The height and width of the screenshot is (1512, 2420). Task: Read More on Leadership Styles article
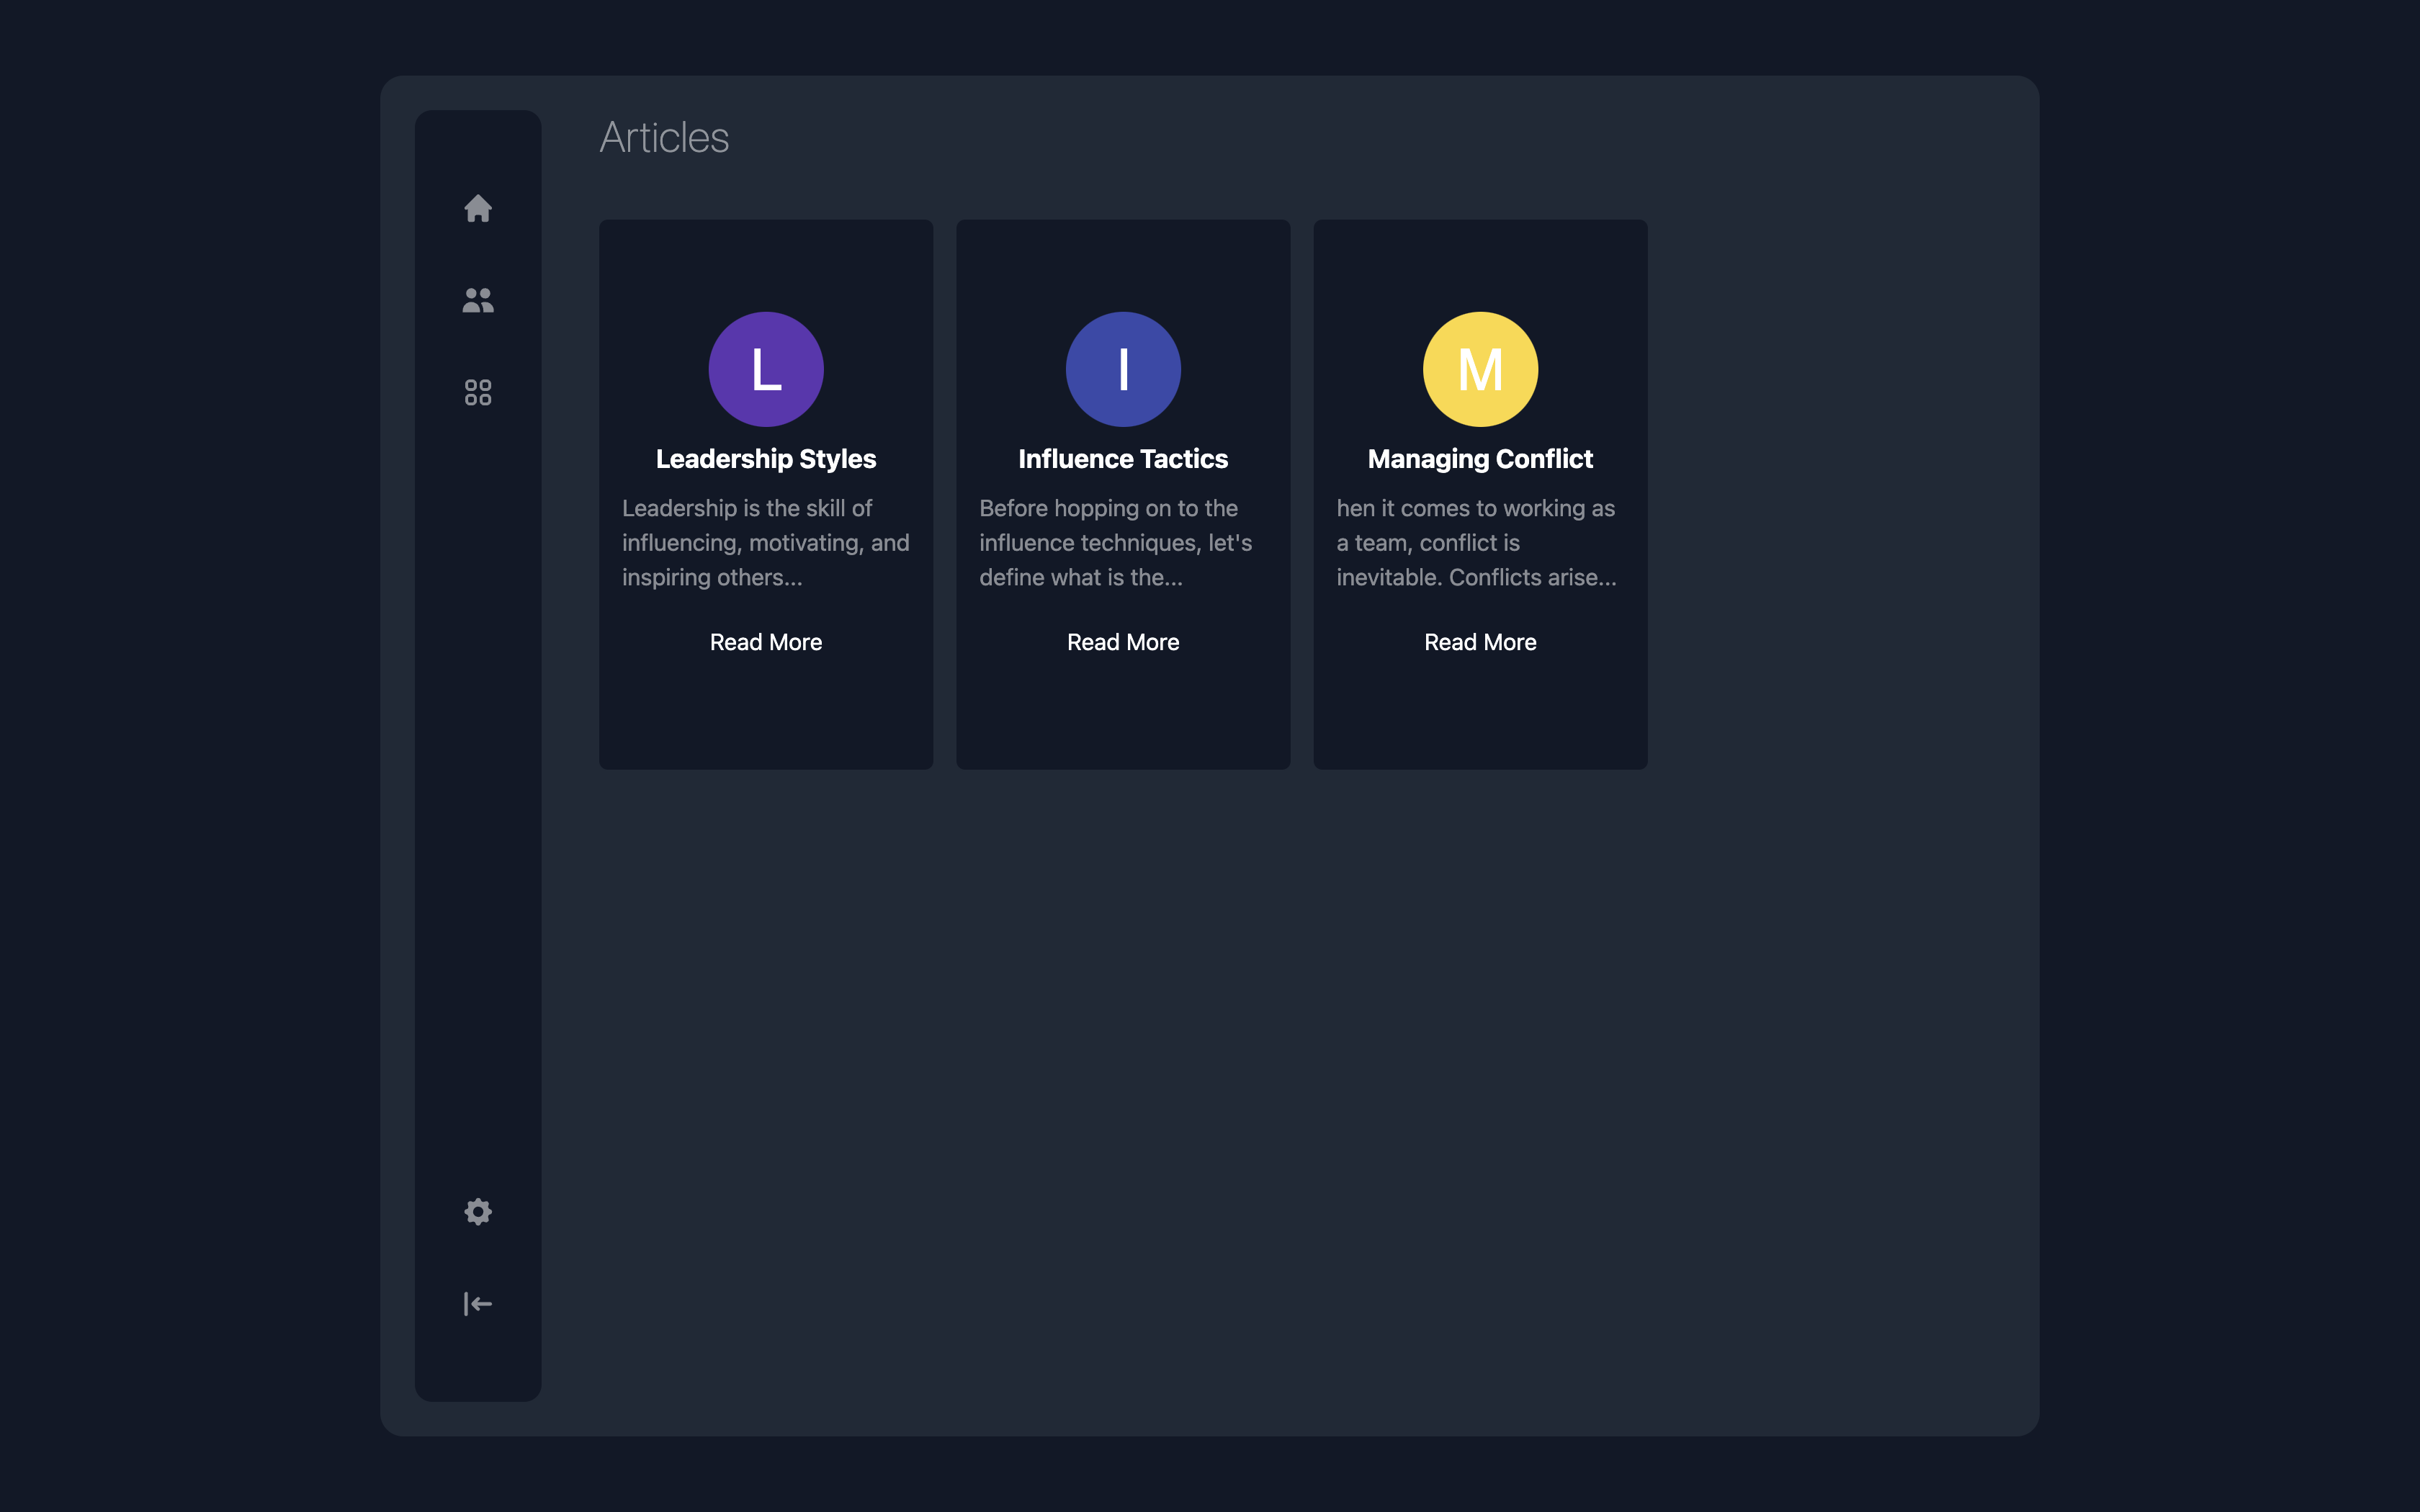click(766, 642)
